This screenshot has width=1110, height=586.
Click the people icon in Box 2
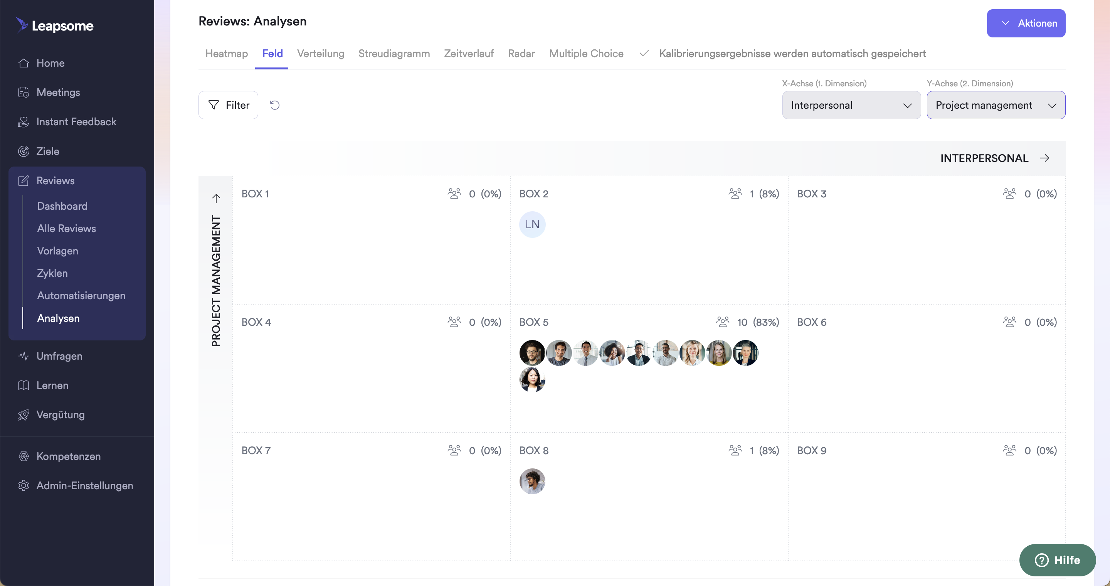[x=735, y=194]
